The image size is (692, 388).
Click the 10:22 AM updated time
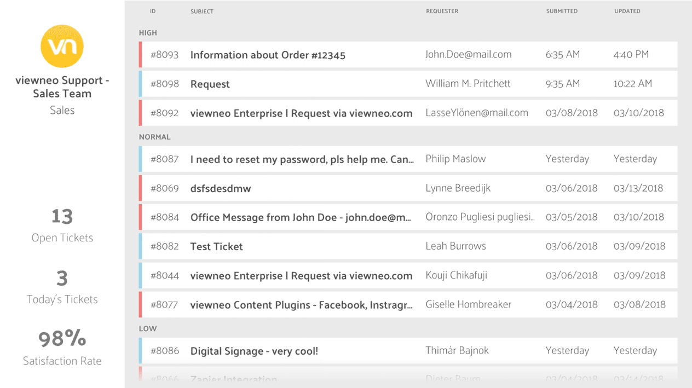tap(633, 84)
